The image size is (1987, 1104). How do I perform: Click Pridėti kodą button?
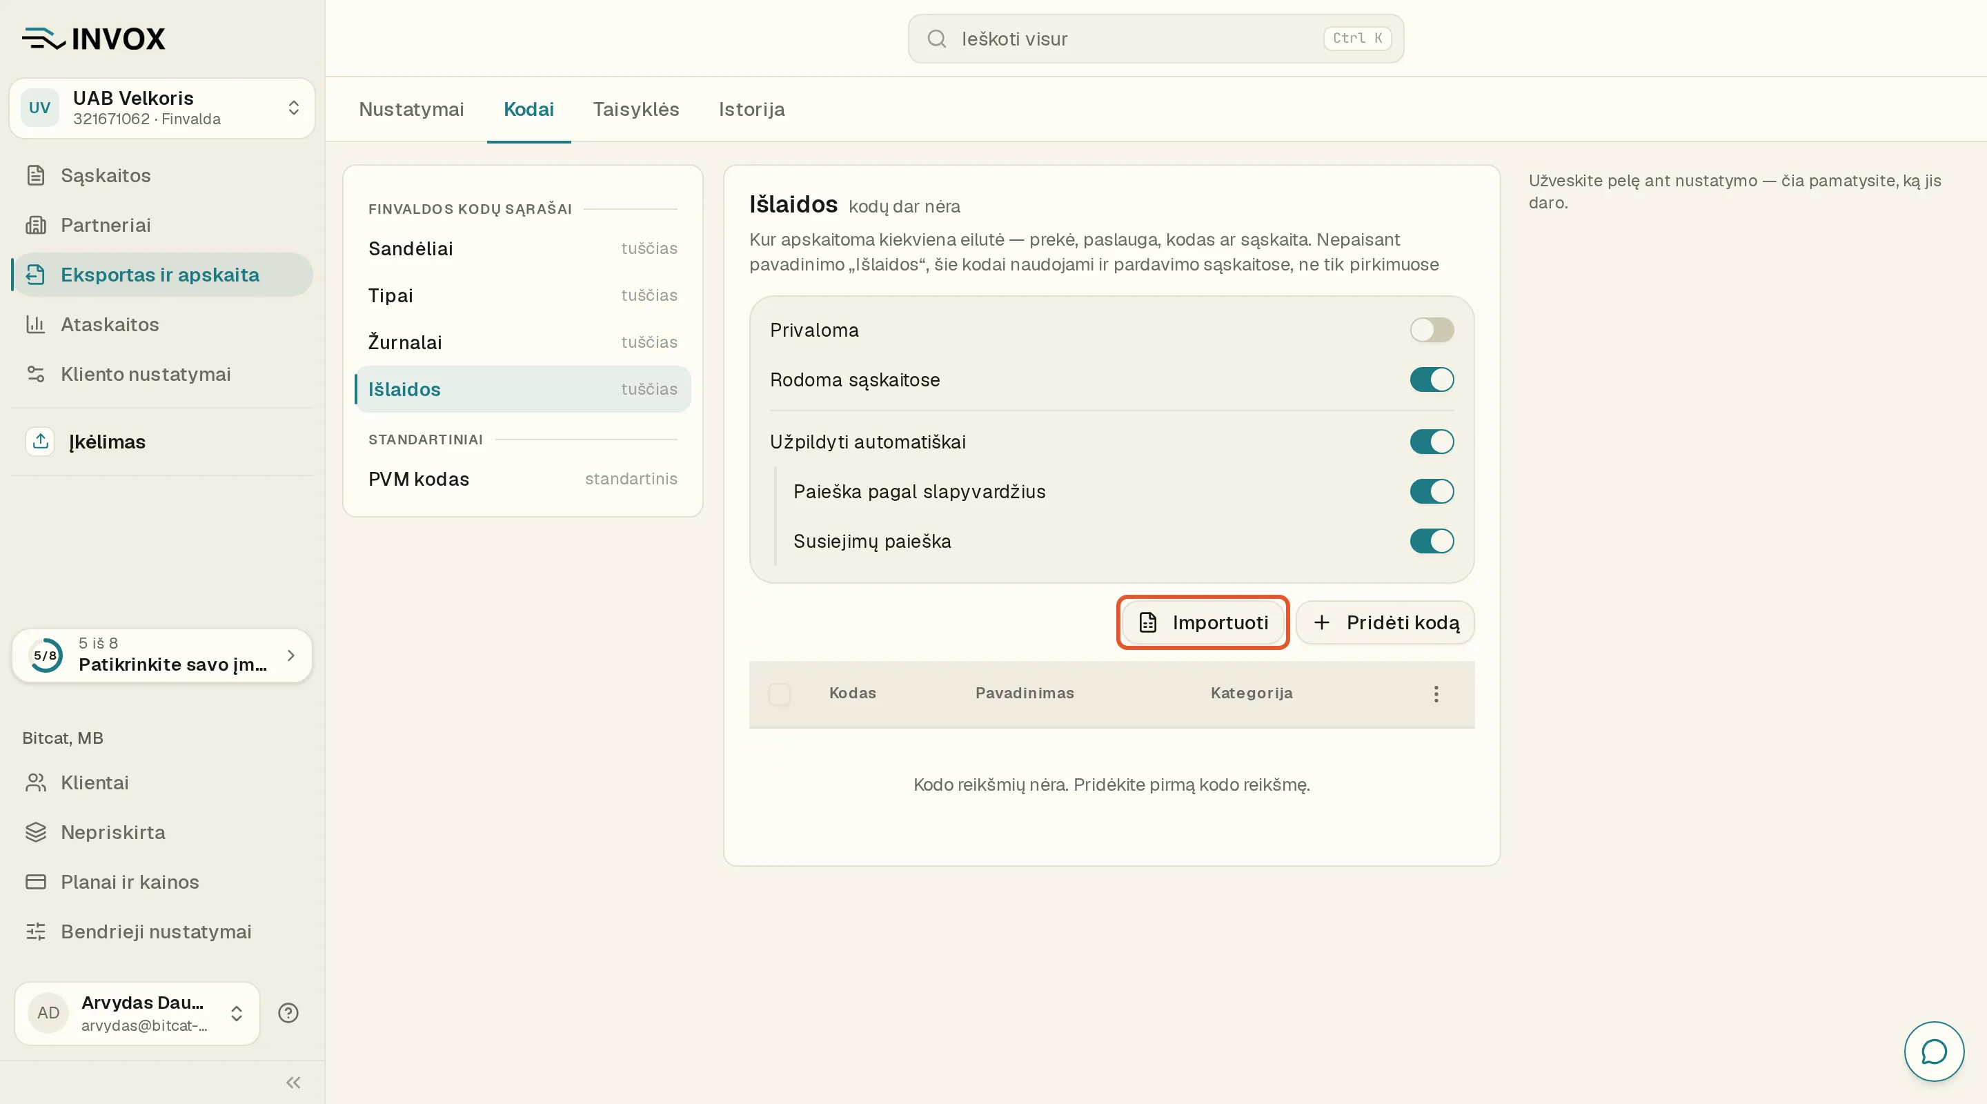click(x=1385, y=622)
